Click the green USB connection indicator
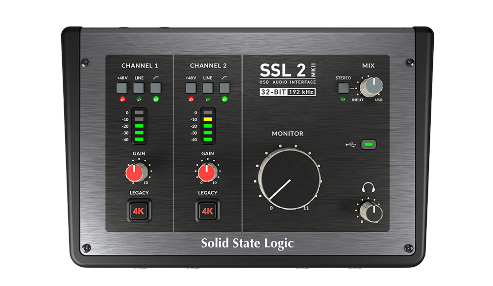Viewport: 493px width, 286px height. (x=369, y=144)
